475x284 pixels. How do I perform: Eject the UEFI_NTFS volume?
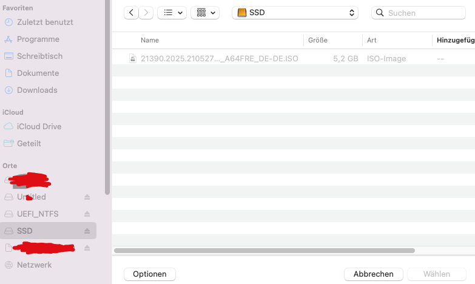(x=87, y=214)
